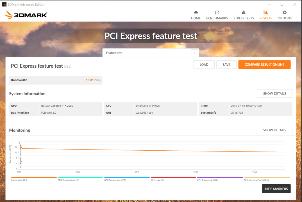Click the Bandwidth label
Viewport: 302px width, 202px height.
19,80
